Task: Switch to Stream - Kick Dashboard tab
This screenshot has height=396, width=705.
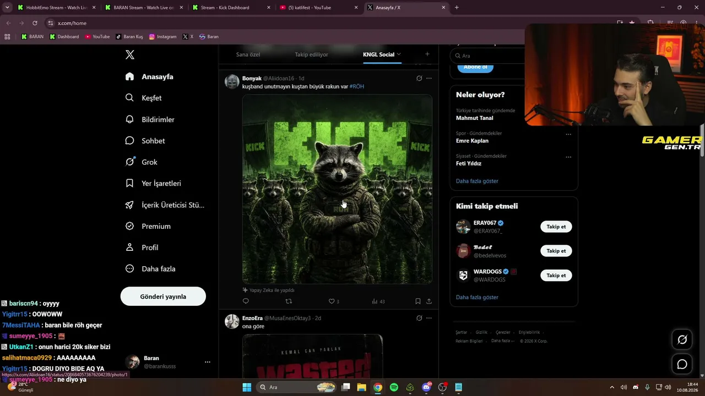Action: coord(231,8)
